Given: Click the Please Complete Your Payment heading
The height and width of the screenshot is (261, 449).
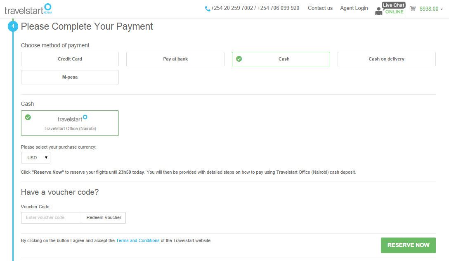Looking at the screenshot, I should tap(87, 26).
